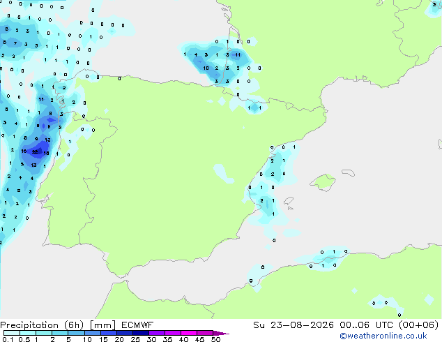Click the legend tick label "30"
442x342 pixels.
coord(151,339)
